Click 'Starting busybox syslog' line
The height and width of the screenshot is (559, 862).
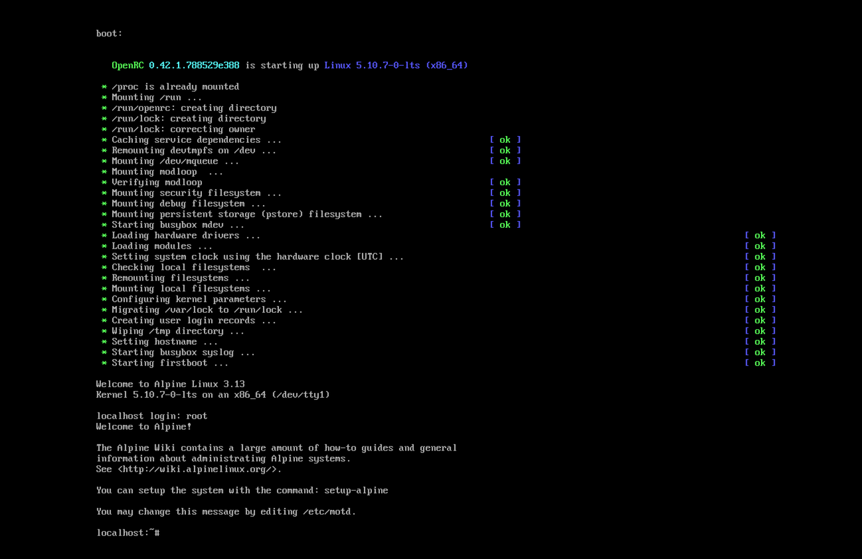pyautogui.click(x=183, y=352)
